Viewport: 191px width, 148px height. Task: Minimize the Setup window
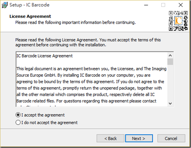point(146,5)
